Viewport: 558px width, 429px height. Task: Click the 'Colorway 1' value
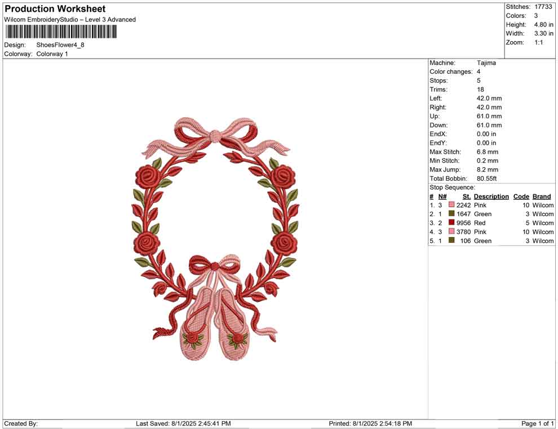click(52, 54)
